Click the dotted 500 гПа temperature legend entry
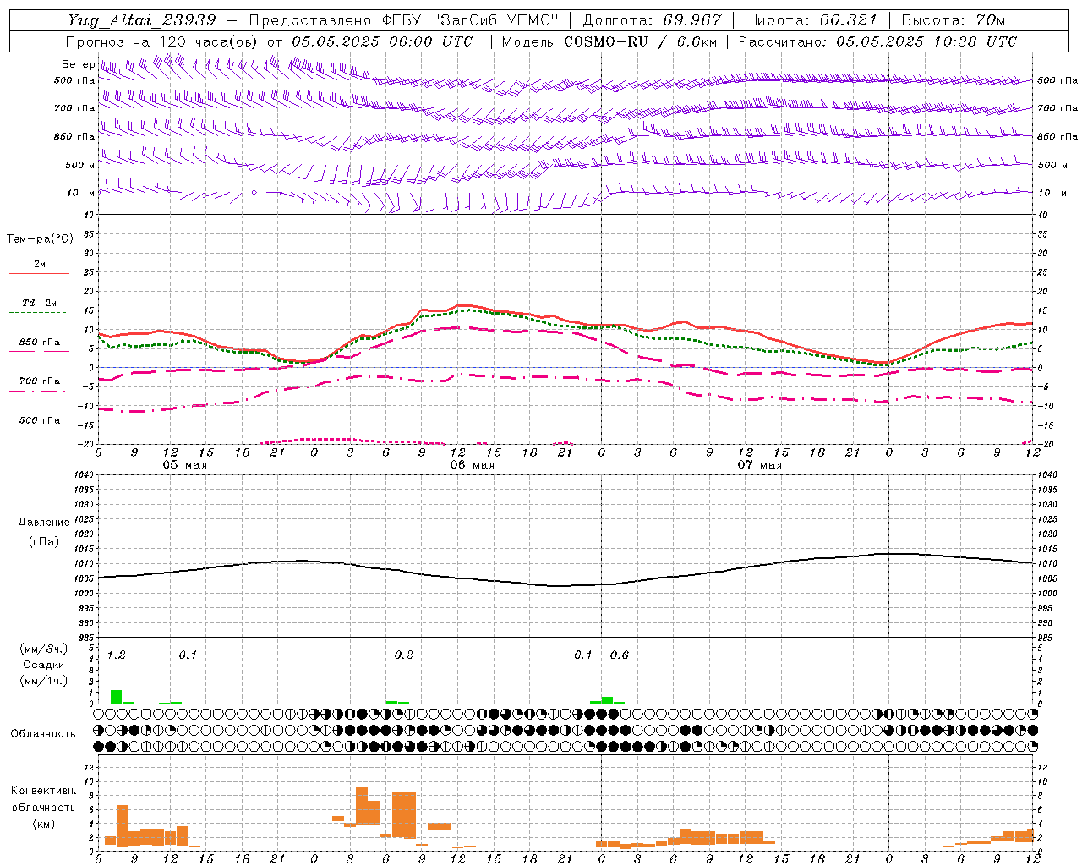The height and width of the screenshot is (866, 1082). (x=39, y=420)
